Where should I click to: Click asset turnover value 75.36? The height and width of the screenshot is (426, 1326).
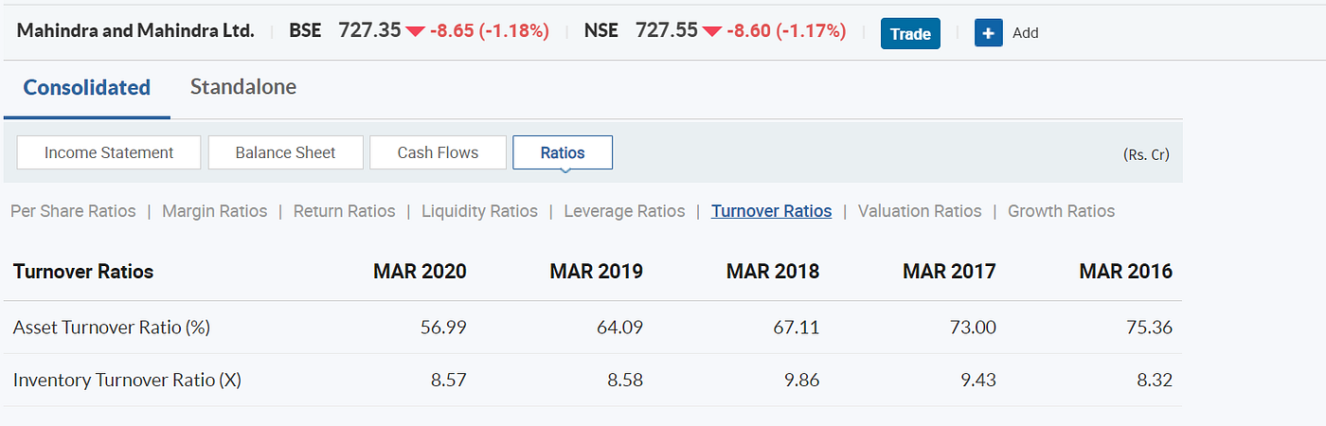1149,328
